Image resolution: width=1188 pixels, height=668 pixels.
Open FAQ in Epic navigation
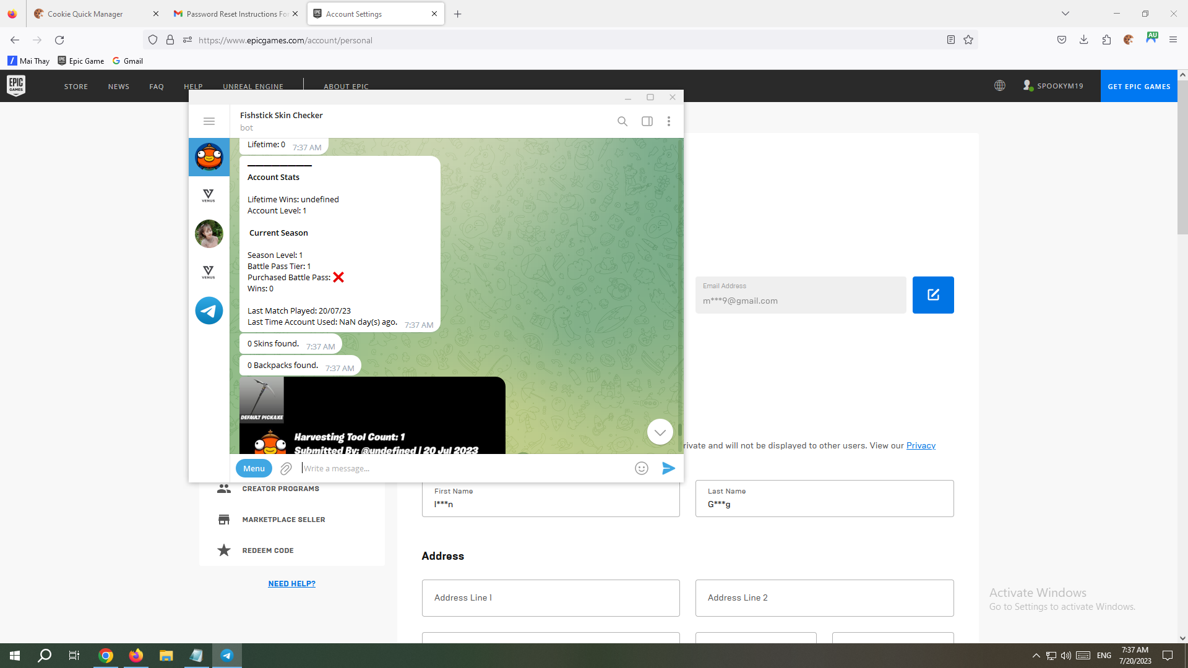point(157,87)
